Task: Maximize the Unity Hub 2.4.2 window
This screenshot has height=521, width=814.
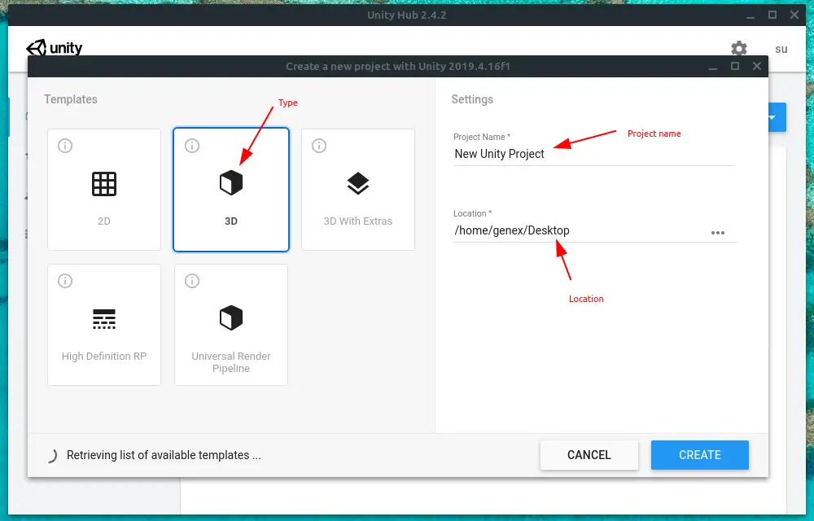Action: (772, 15)
